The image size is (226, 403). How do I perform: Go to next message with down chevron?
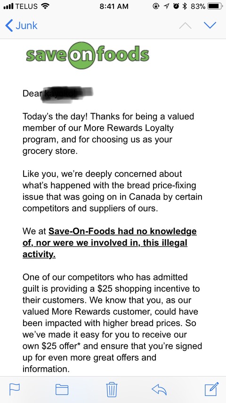(210, 25)
